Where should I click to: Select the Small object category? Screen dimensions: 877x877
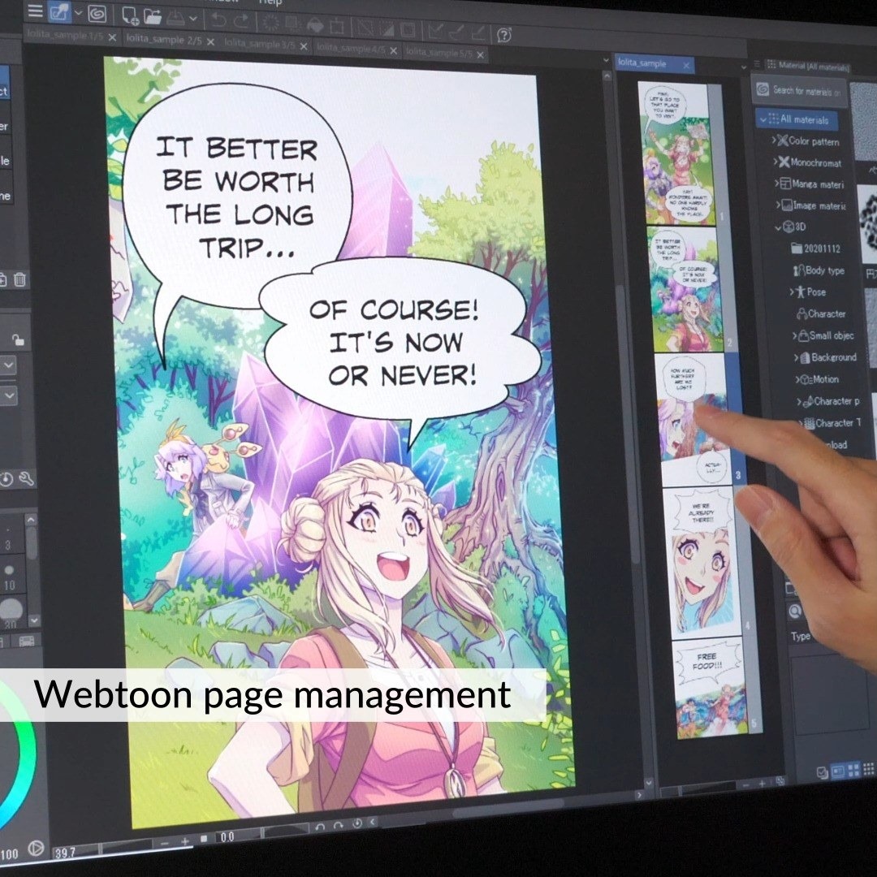(x=826, y=335)
